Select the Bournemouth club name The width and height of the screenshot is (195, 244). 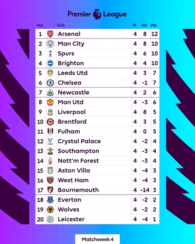[x=78, y=190]
